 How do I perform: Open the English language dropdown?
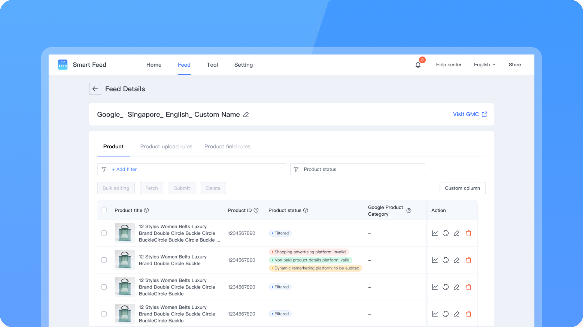[x=485, y=65]
